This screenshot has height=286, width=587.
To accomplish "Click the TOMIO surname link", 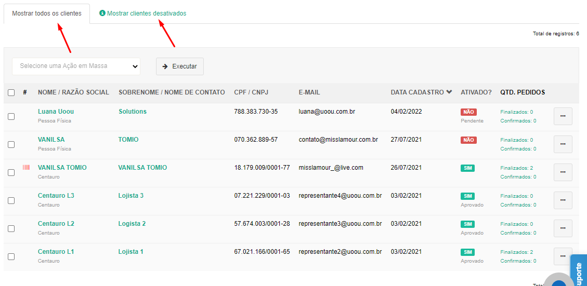I will [128, 140].
